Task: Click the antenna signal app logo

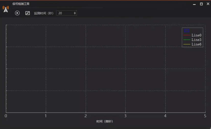Action: [6, 9]
